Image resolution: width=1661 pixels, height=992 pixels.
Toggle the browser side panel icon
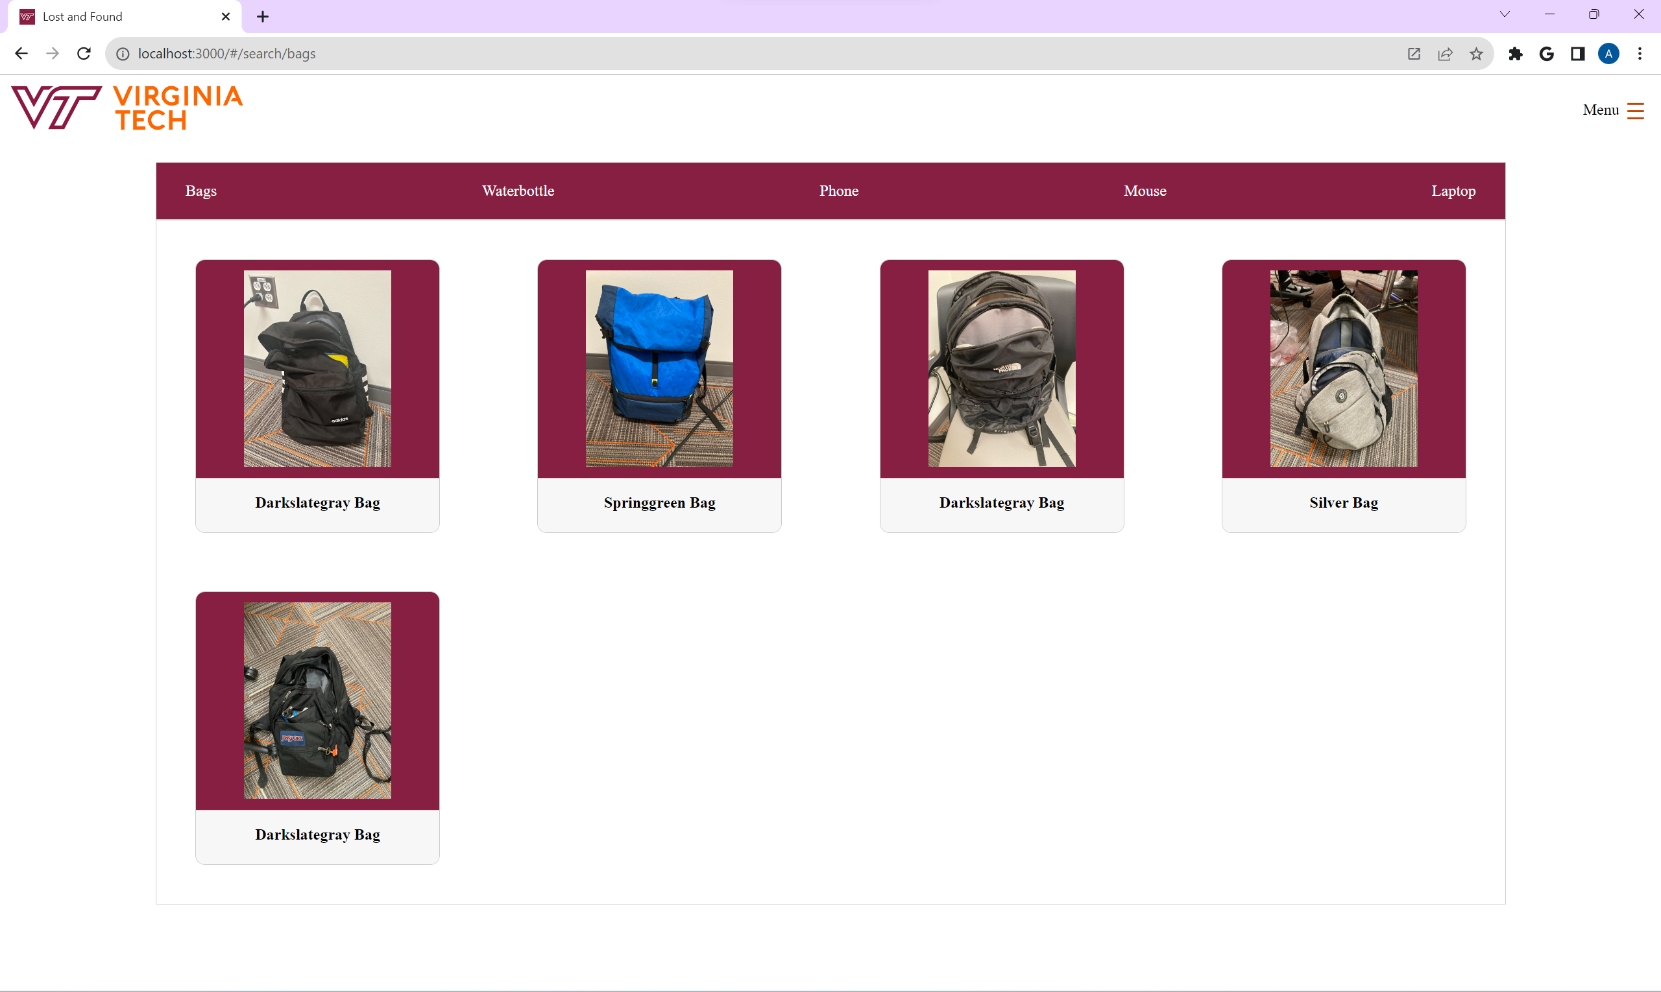[x=1577, y=54]
